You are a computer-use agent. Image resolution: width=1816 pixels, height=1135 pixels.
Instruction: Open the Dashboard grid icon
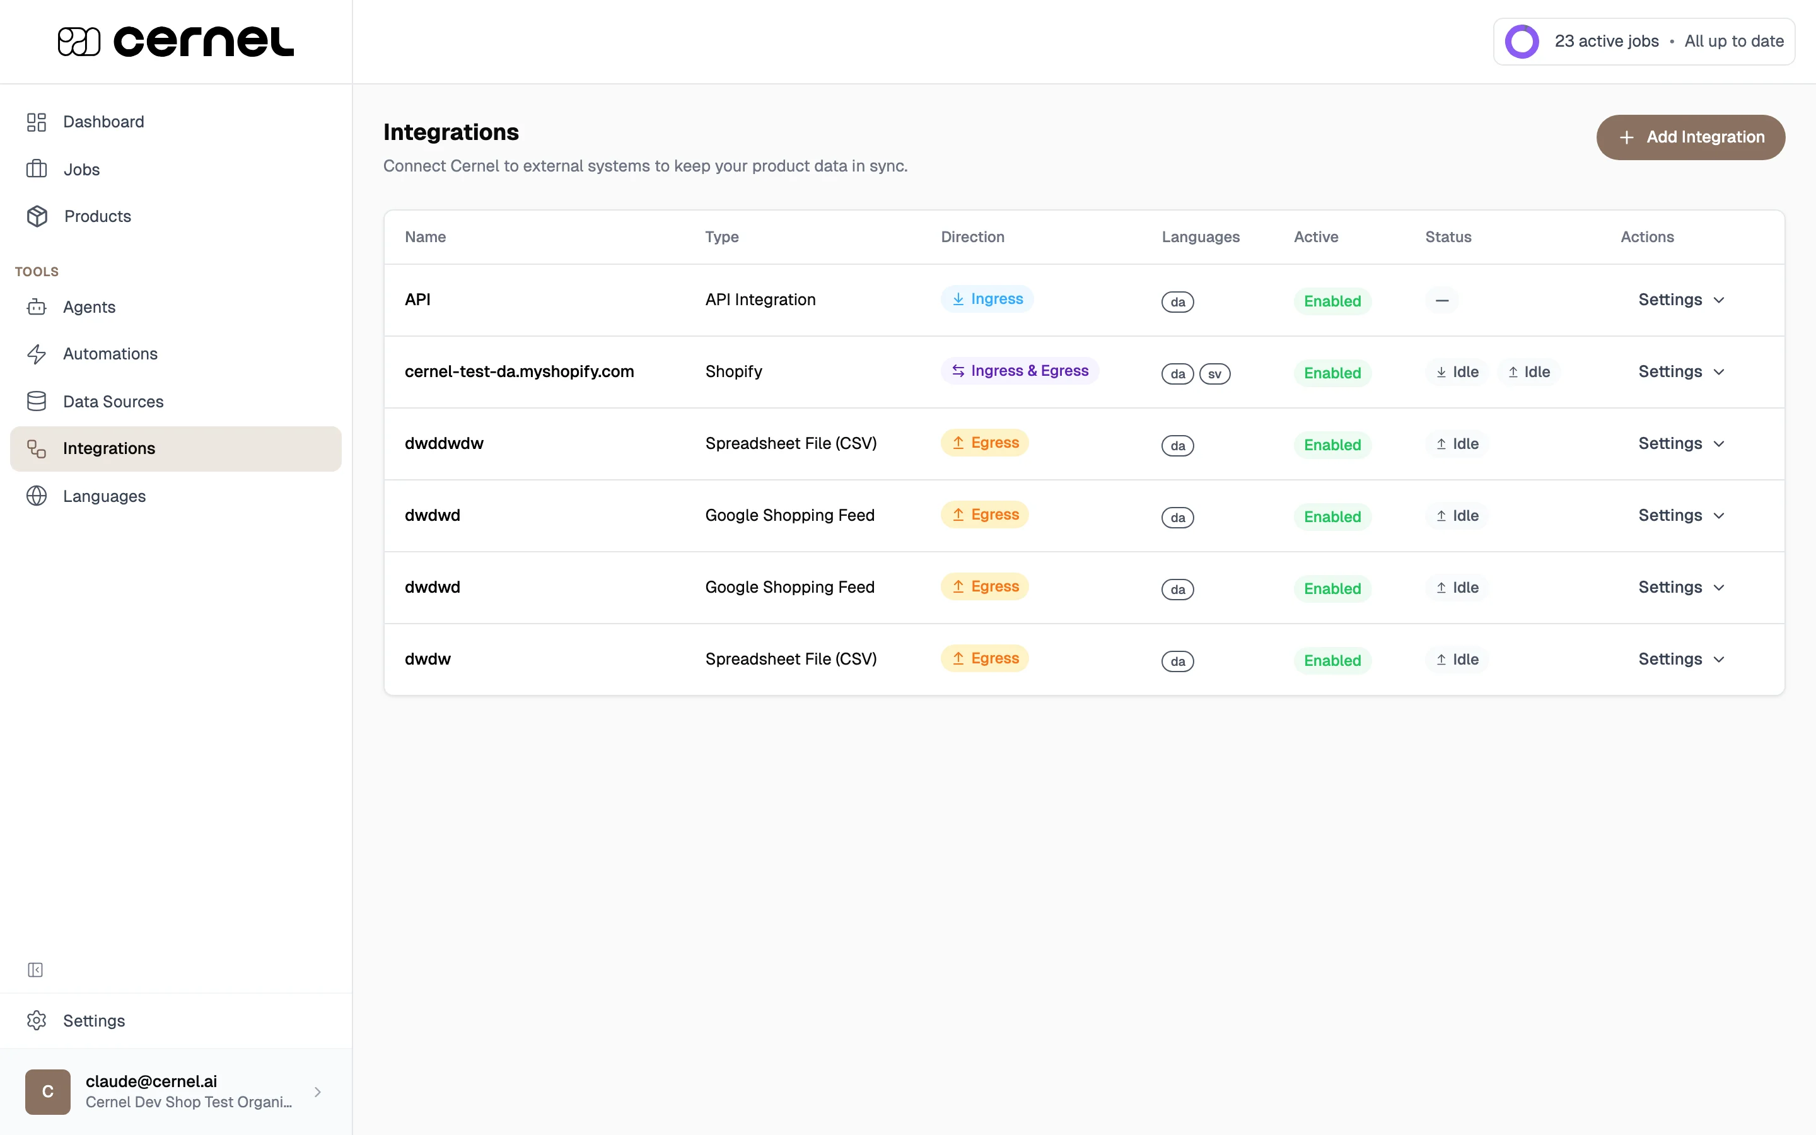37,122
